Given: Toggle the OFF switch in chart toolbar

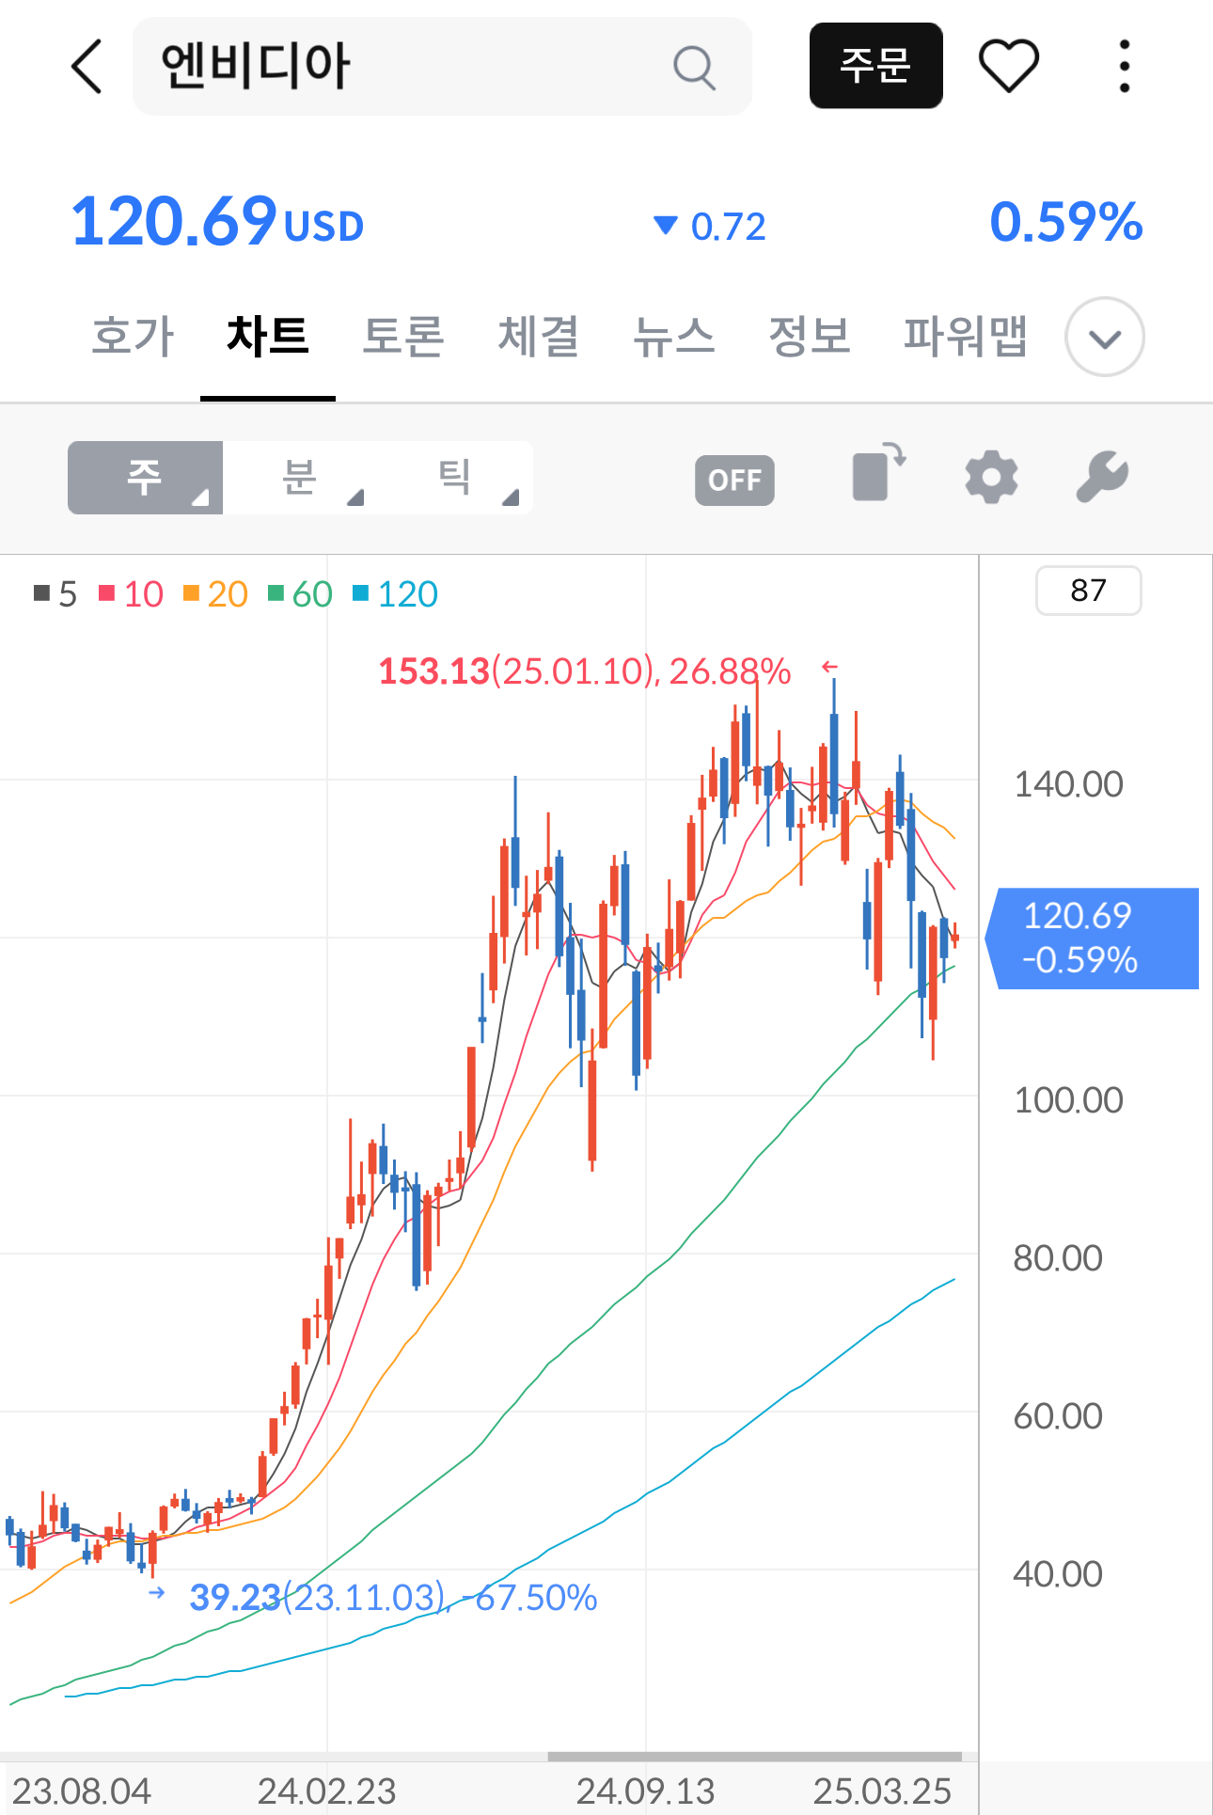Looking at the screenshot, I should tap(734, 481).
